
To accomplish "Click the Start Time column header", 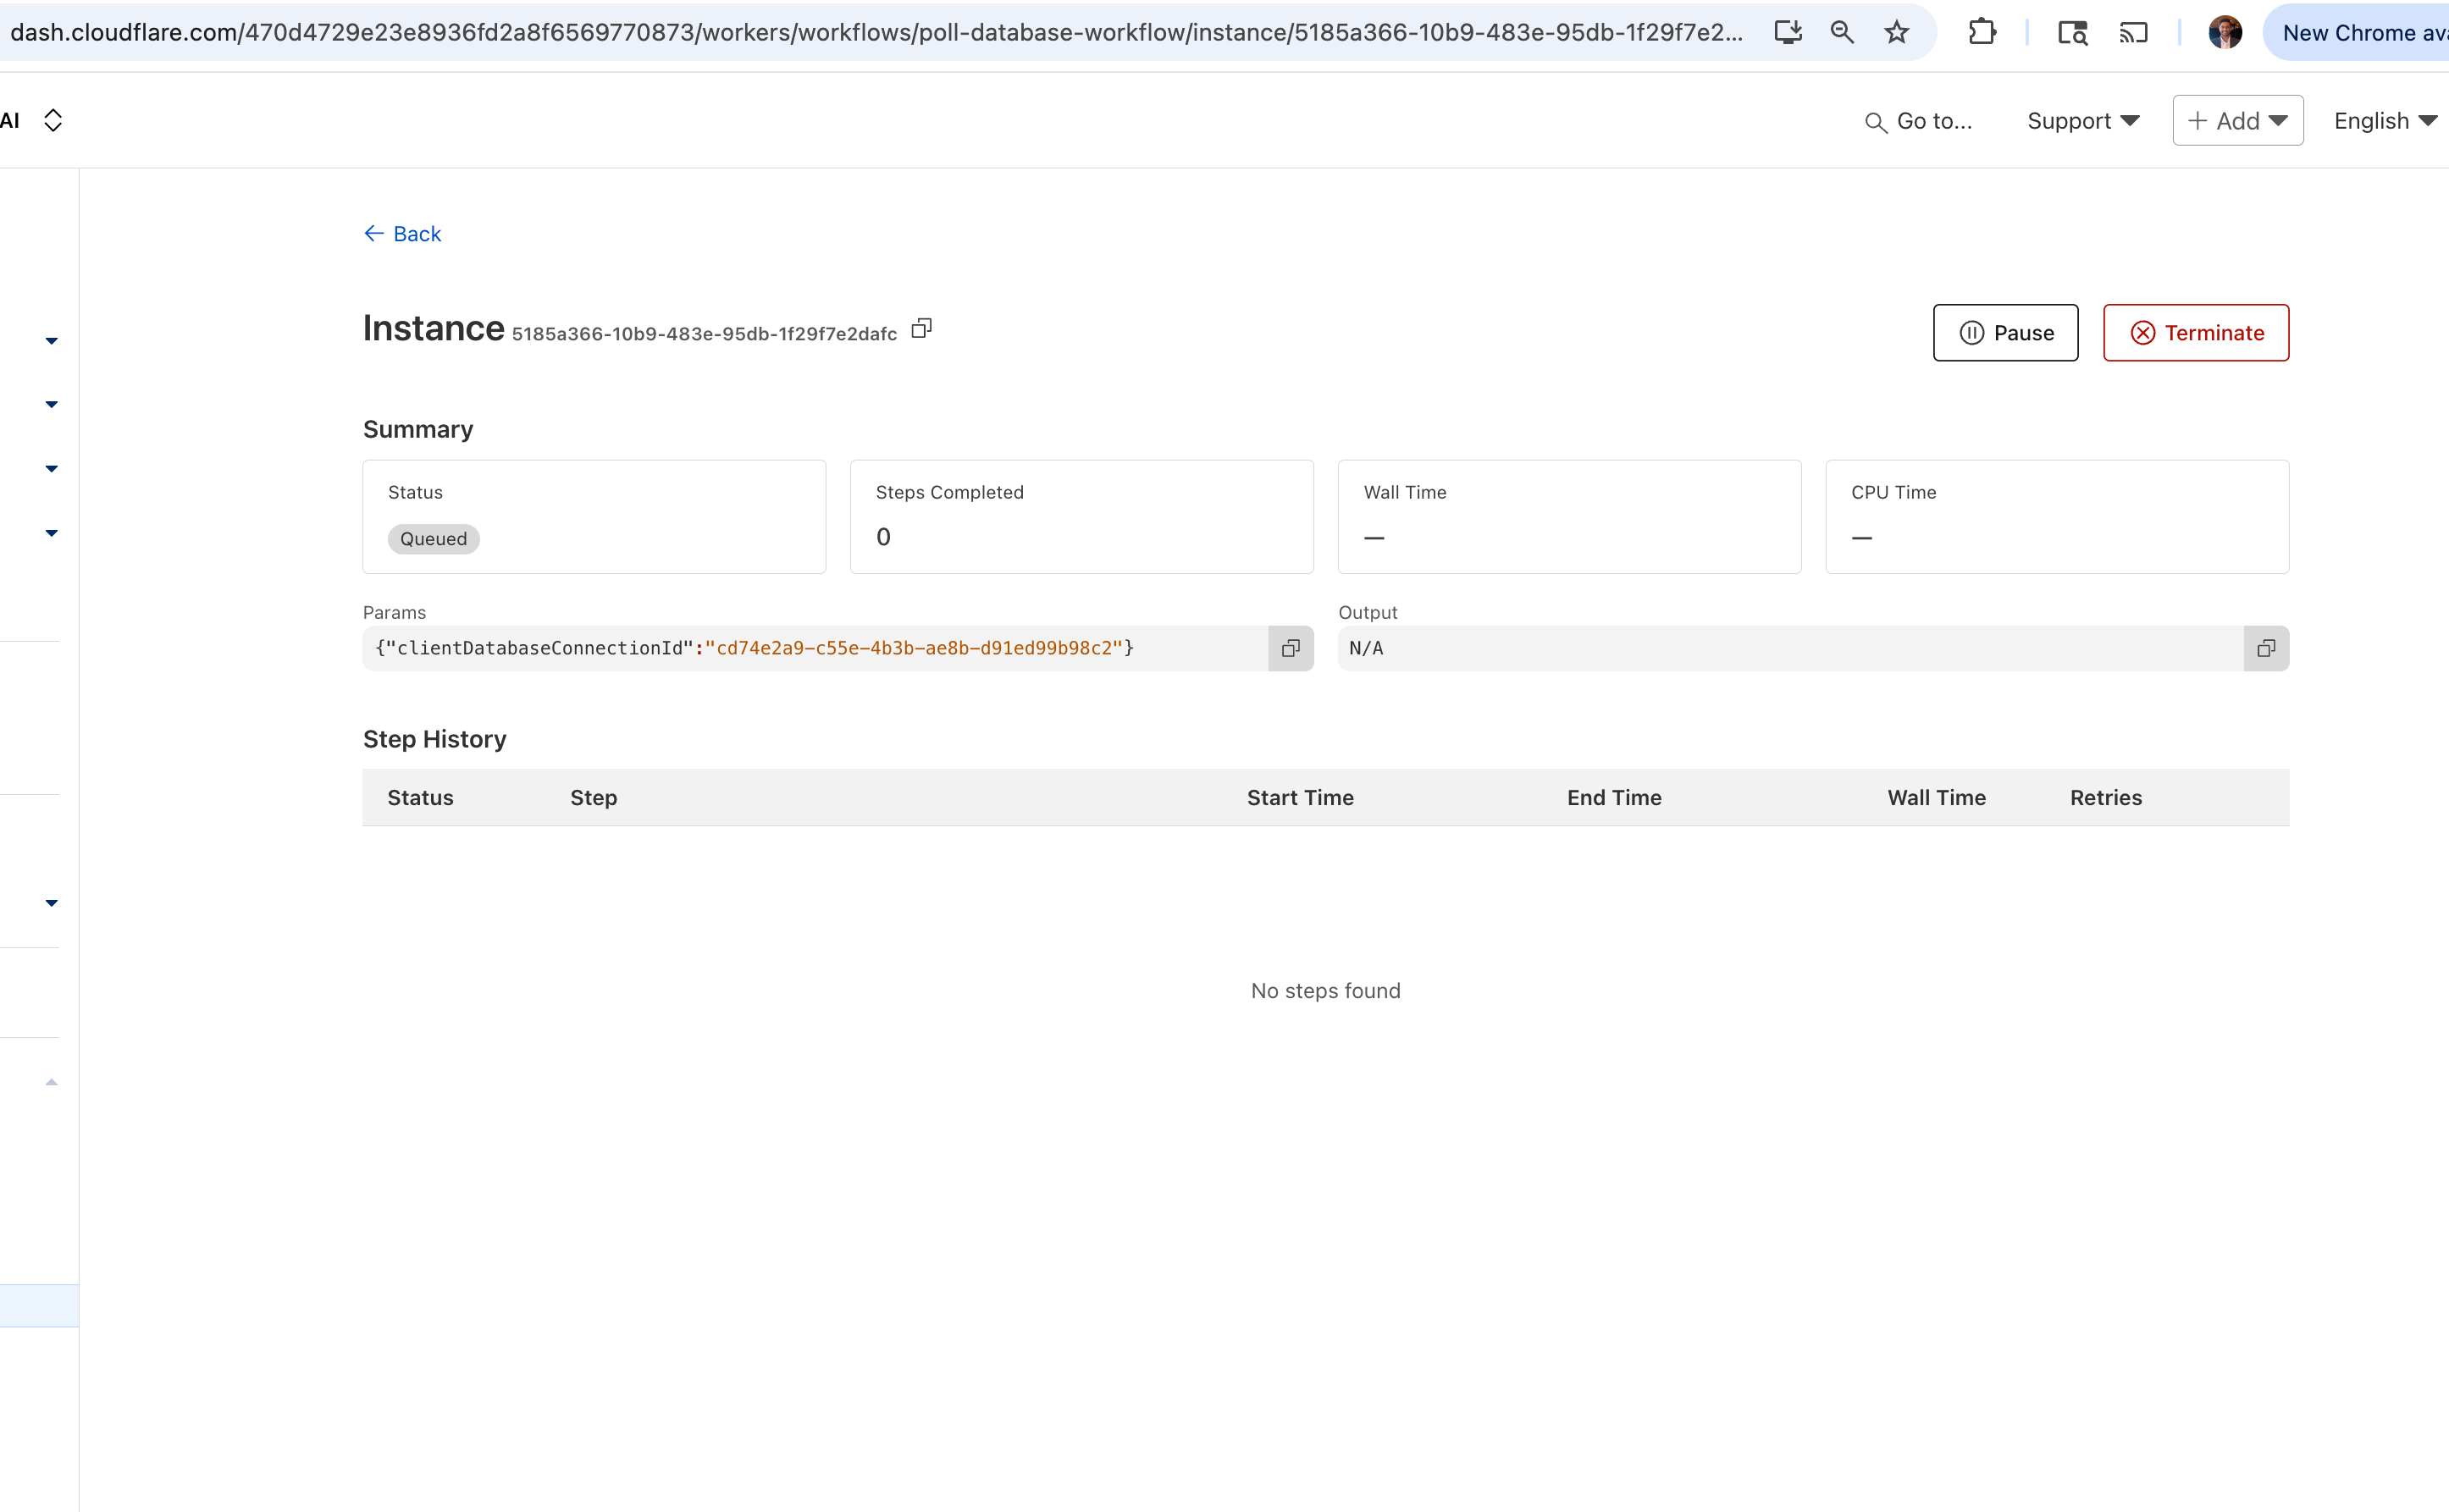I will (x=1299, y=797).
